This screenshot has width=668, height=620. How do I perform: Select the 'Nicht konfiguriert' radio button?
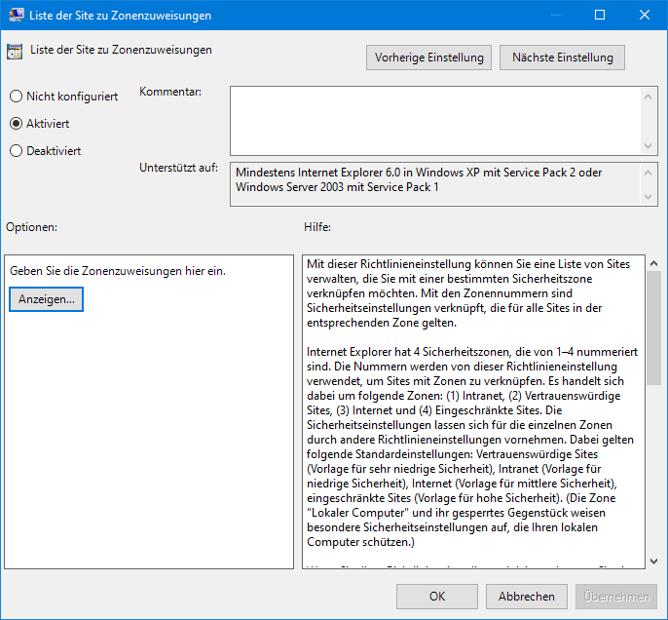[16, 97]
